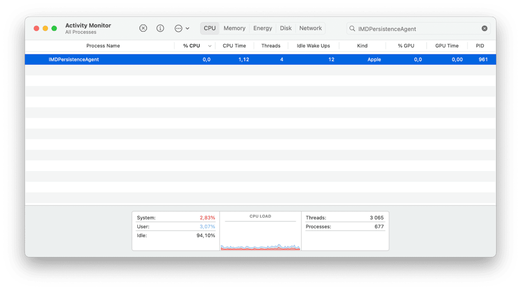Sort by the PID column header
Screen dimensions: 521x290
pos(480,46)
